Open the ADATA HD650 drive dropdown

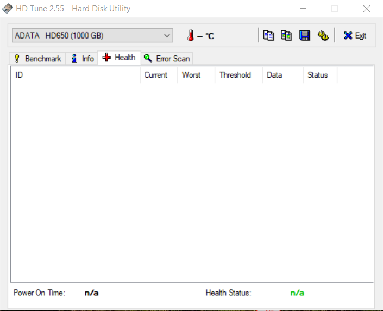(92, 36)
